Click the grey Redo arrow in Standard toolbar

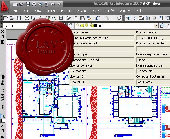[107, 18]
